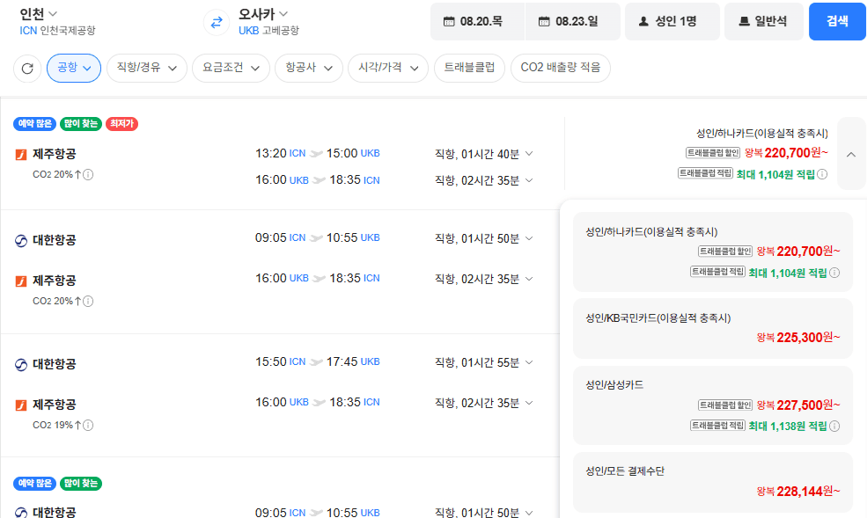This screenshot has height=518, width=867.
Task: Open CO2 info for first 제주항공 flight
Action: click(88, 174)
